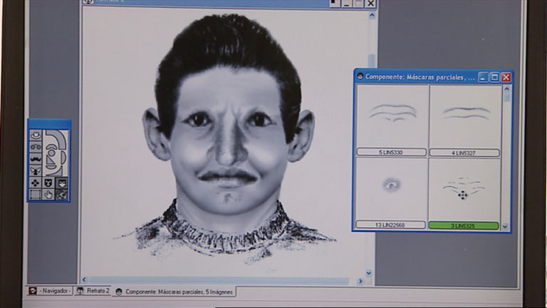Click the portrait horizontal scrollbar right arrow
Viewport: 547px width, 308px height.
click(360, 281)
